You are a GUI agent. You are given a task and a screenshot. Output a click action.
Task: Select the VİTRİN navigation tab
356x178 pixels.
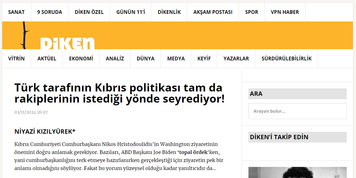16,59
